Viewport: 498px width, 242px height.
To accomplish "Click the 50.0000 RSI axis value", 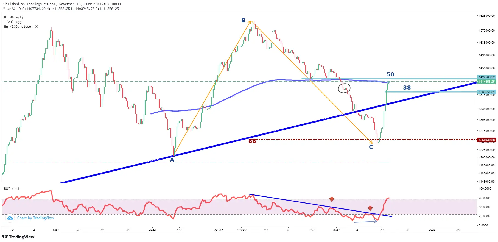I will [x=484, y=207].
